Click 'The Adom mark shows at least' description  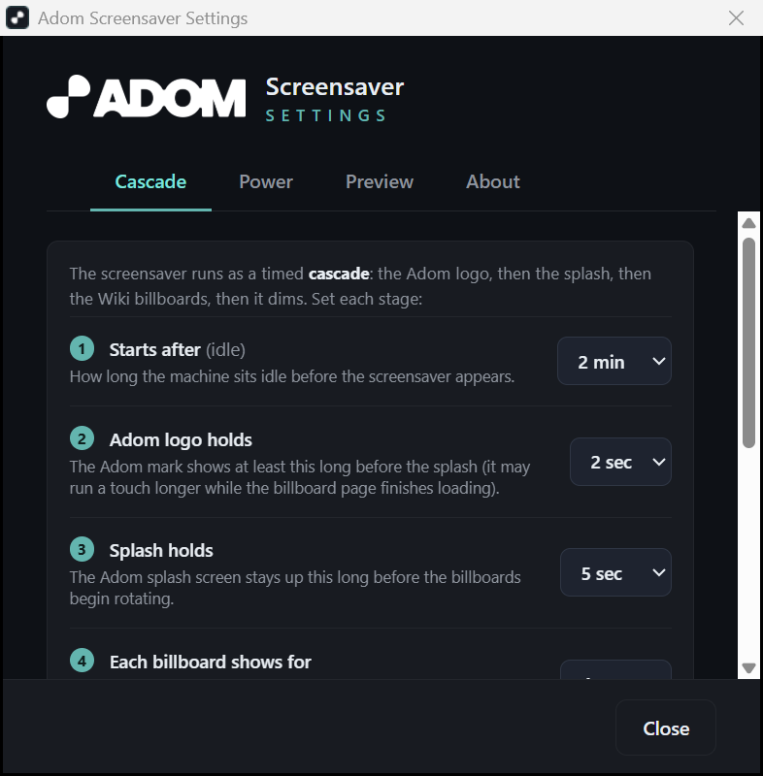(x=300, y=477)
